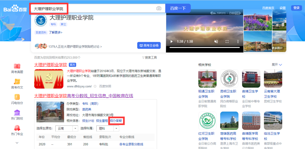Click the campus gate thumbnail

point(50,112)
